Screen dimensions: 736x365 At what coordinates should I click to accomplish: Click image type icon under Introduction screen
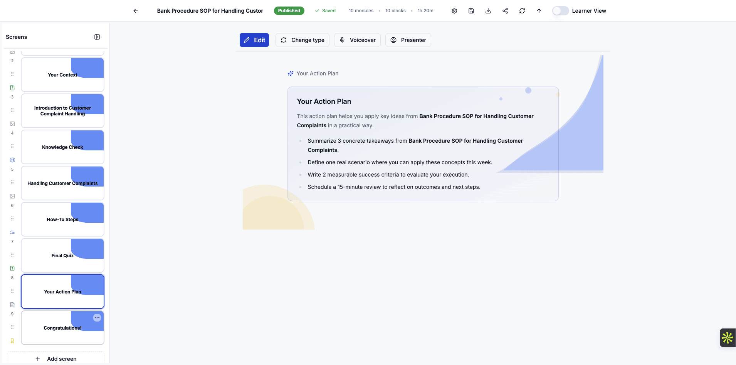[12, 124]
